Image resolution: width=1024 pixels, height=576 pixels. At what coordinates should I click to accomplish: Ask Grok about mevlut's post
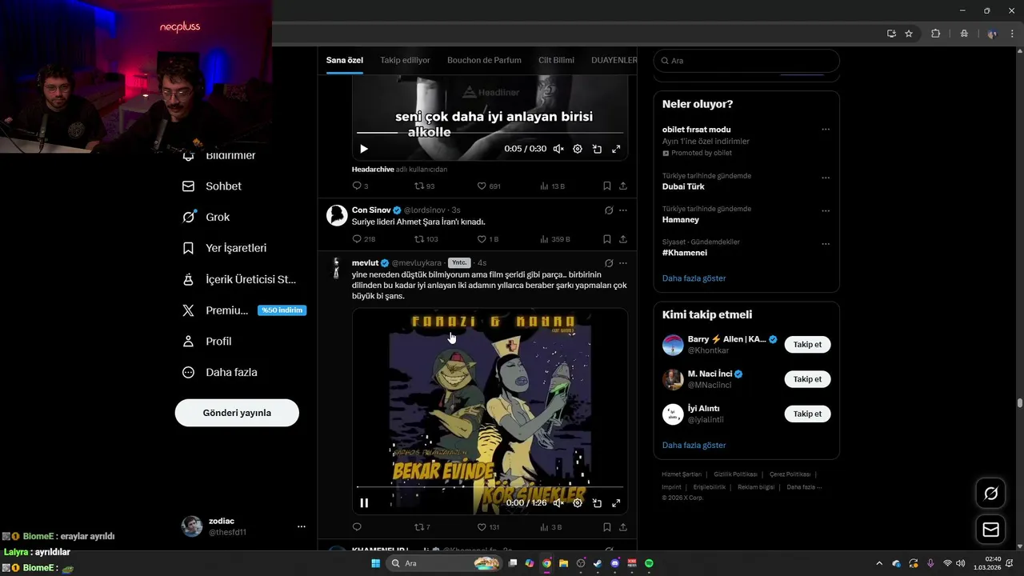click(x=609, y=262)
